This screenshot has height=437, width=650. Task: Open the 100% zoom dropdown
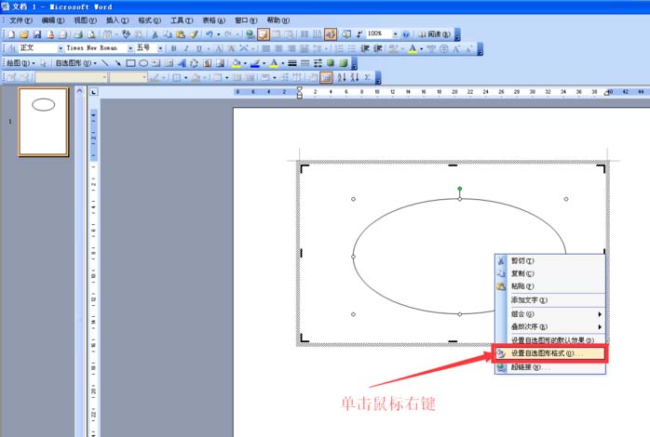click(395, 33)
